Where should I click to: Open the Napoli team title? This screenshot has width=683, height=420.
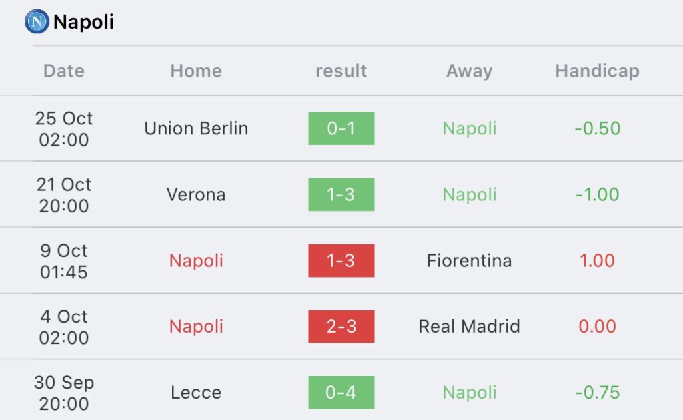[x=83, y=22]
